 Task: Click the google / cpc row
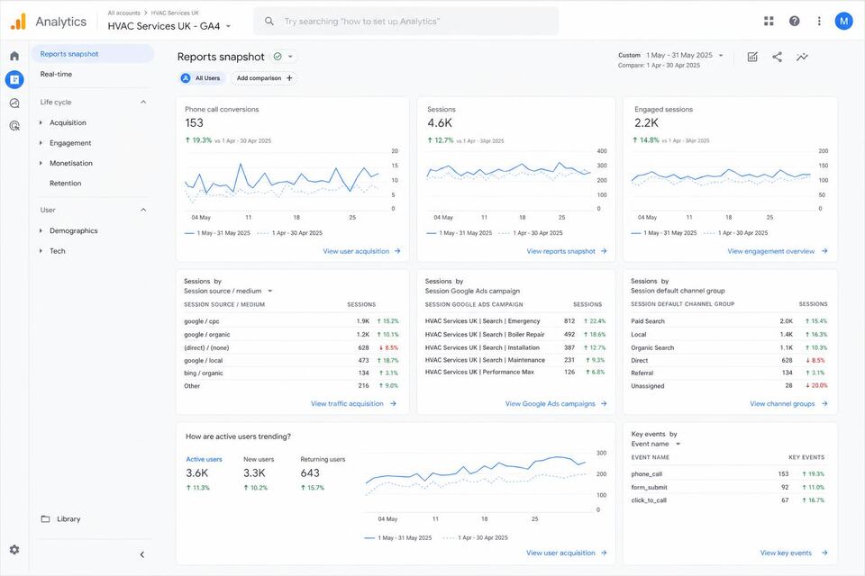pos(291,320)
